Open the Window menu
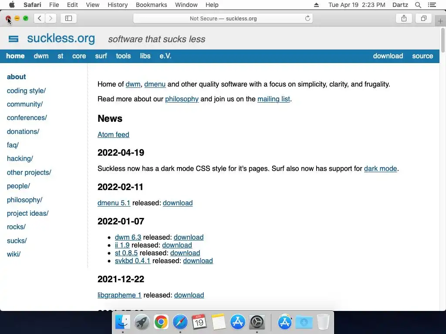 click(186, 5)
